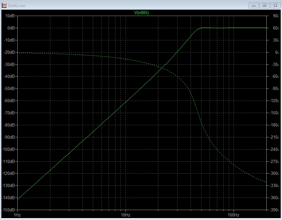Image resolution: width=282 pixels, height=220 pixels.
Task: Minimize the Draft2.raw plot window
Action: (x=253, y=5)
